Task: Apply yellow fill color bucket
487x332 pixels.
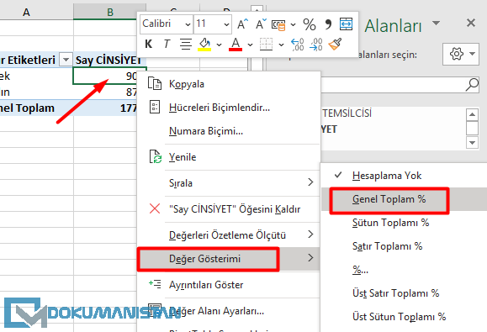Action: click(204, 44)
